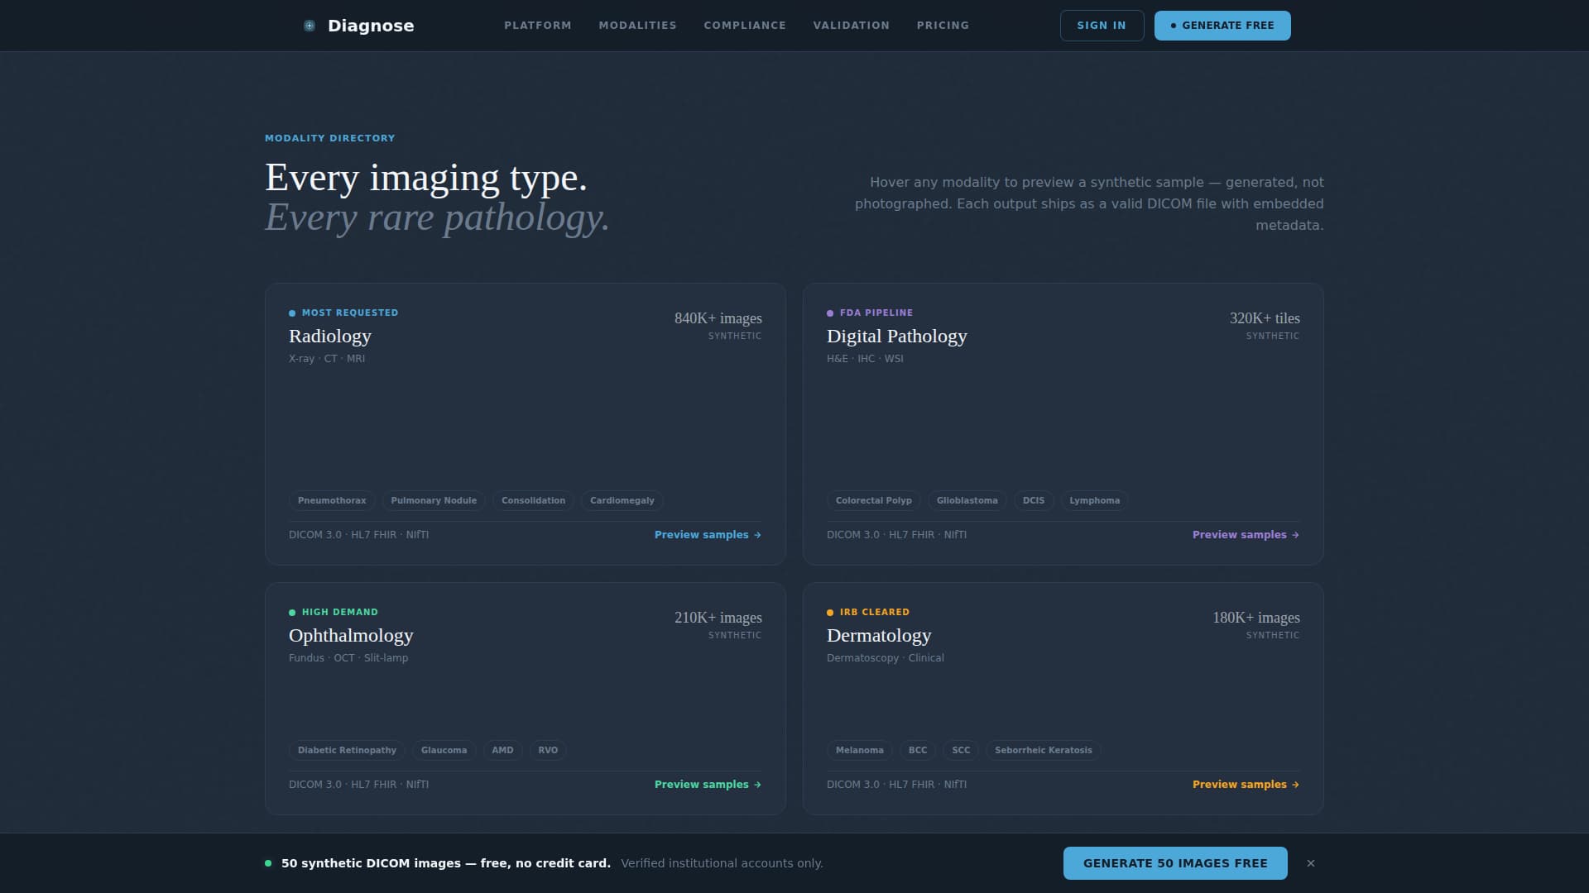The width and height of the screenshot is (1589, 893).
Task: Select the SCC tag
Action: tap(961, 750)
